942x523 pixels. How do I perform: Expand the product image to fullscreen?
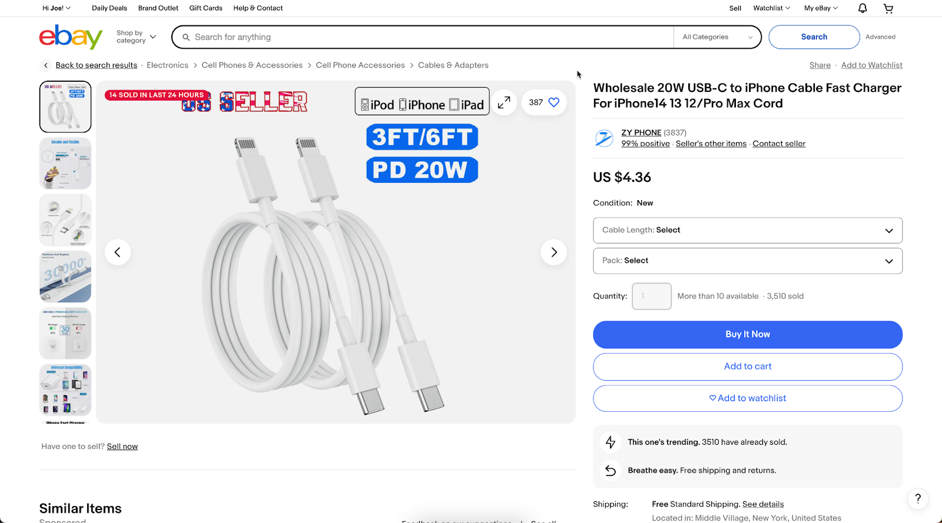pyautogui.click(x=504, y=102)
